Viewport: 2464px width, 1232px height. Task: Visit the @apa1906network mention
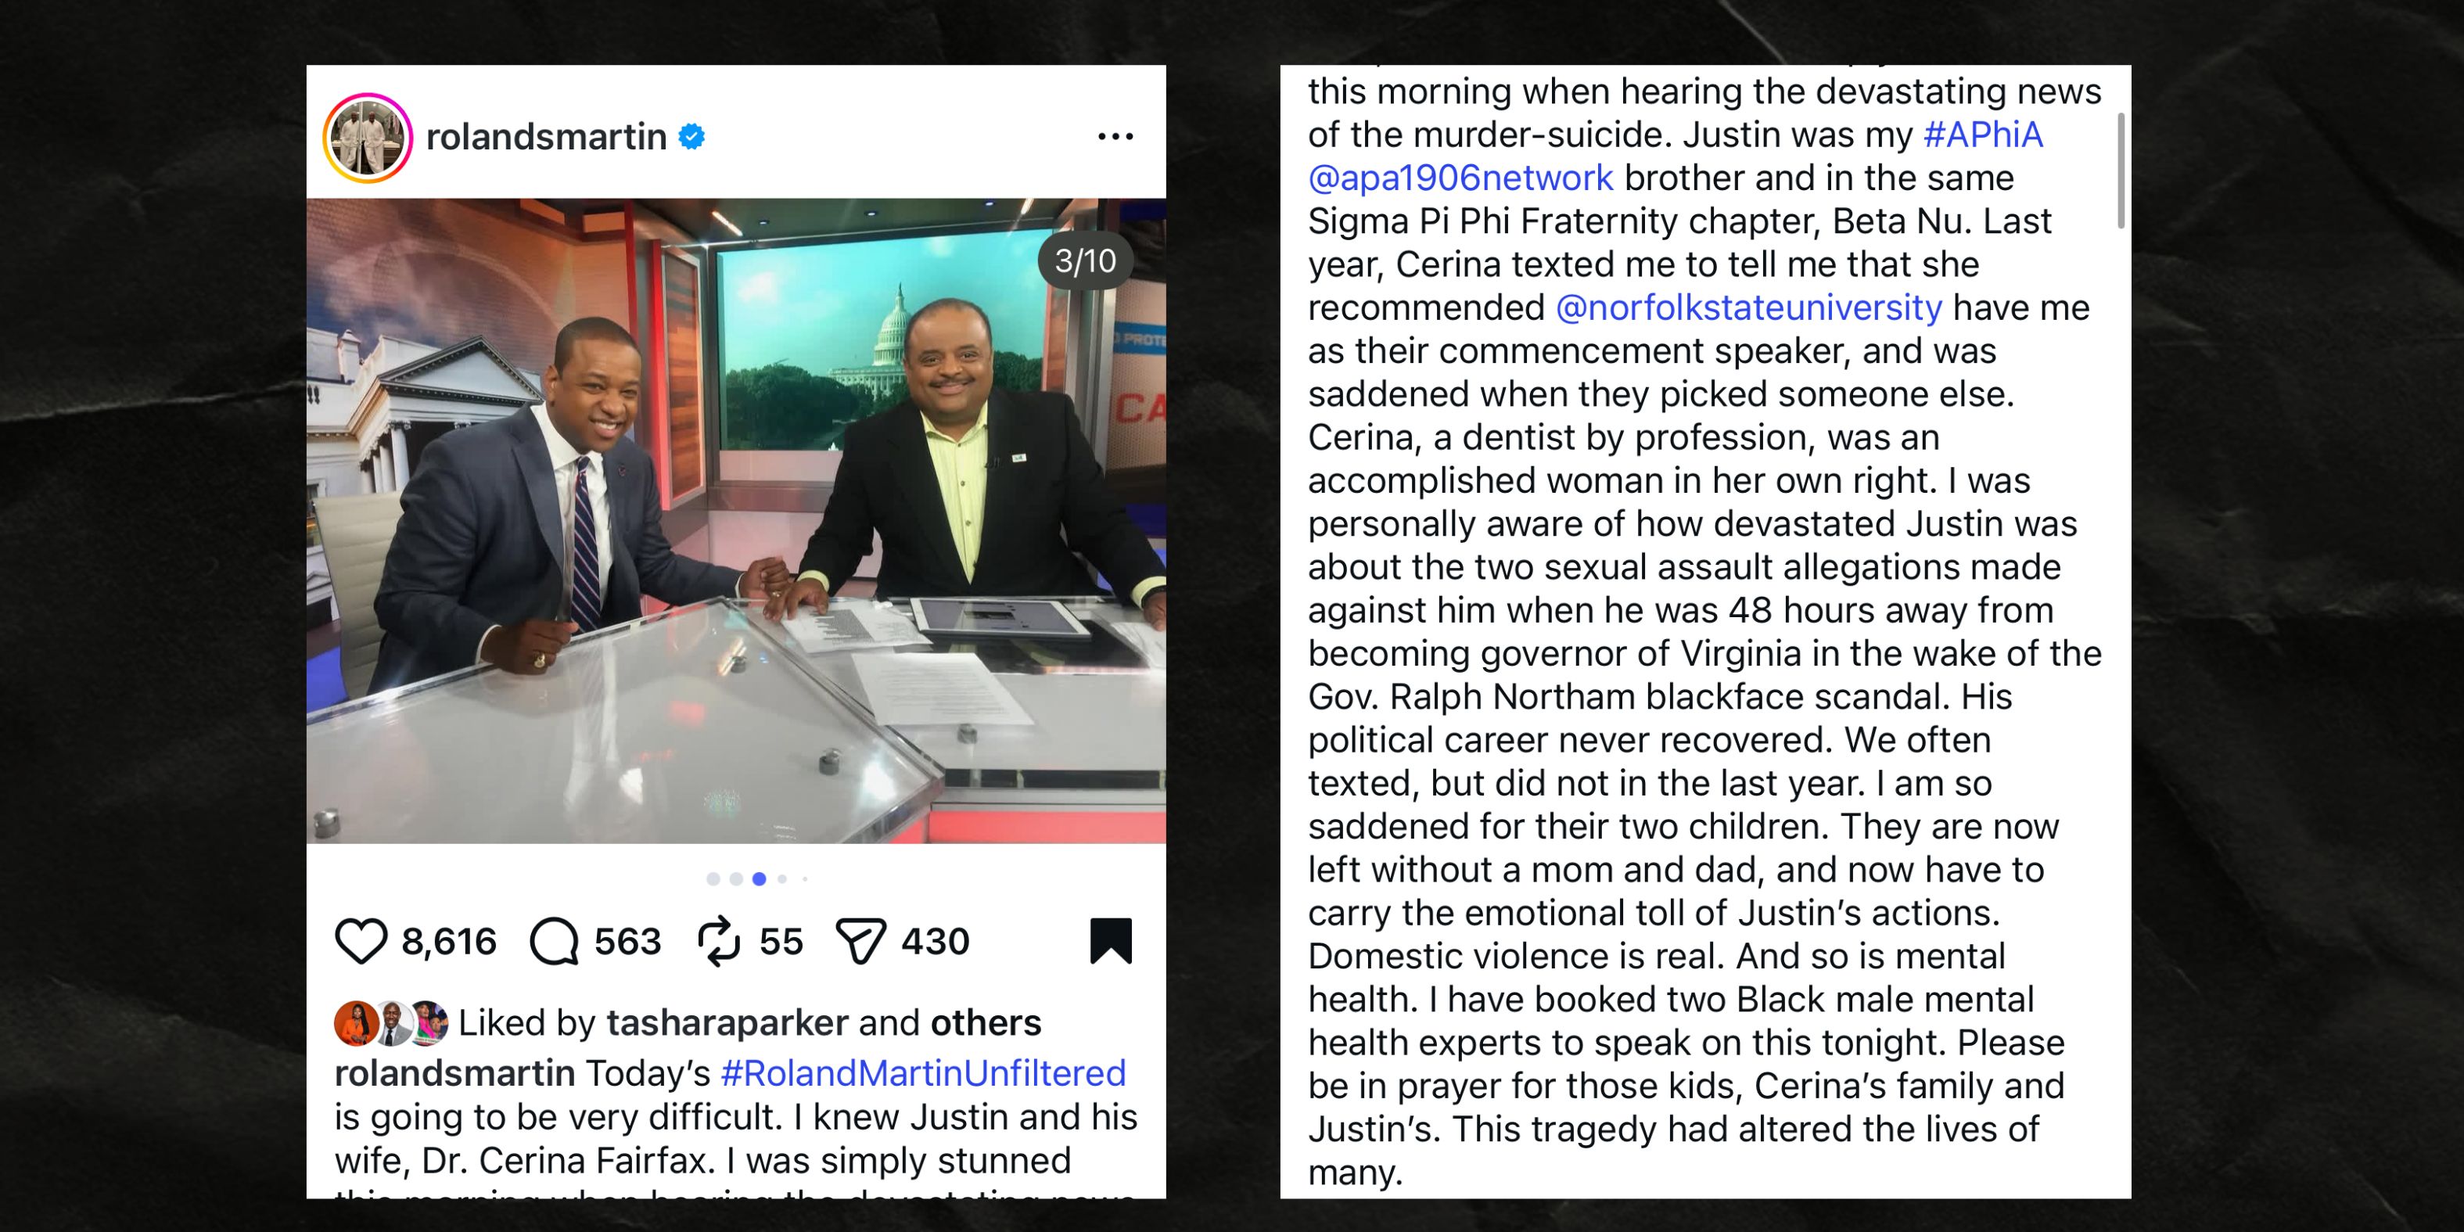1460,178
